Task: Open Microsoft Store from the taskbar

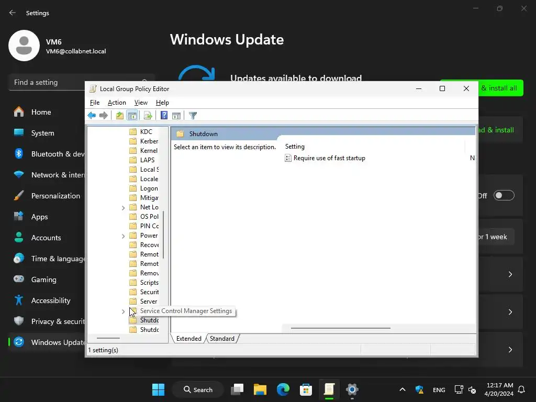Action: 306,389
